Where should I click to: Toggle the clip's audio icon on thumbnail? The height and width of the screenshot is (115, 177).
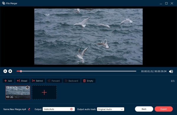coord(8,97)
